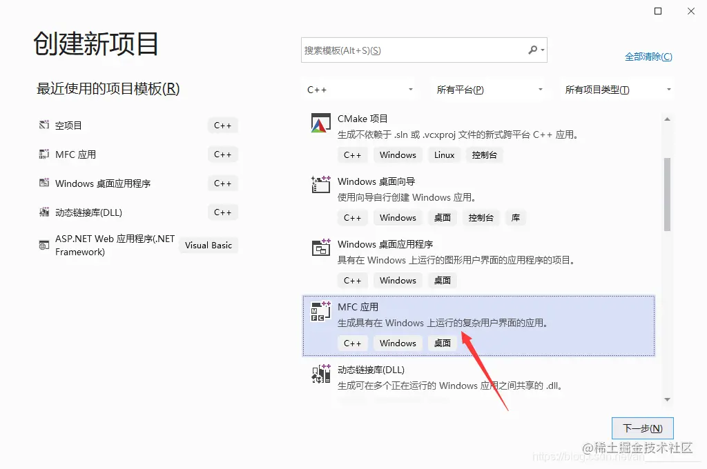The image size is (707, 469).
Task: Click the template list scroll up arrow
Action: (668, 119)
